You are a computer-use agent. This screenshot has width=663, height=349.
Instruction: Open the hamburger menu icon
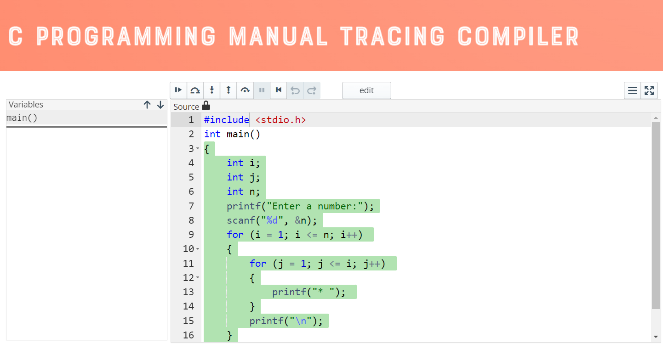632,90
